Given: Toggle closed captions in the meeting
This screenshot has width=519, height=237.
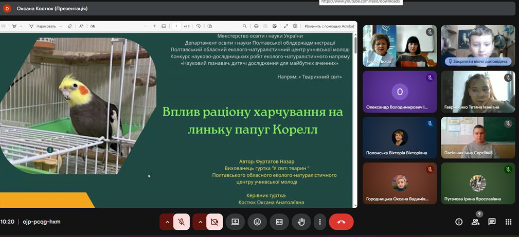Looking at the screenshot, I should [279, 222].
